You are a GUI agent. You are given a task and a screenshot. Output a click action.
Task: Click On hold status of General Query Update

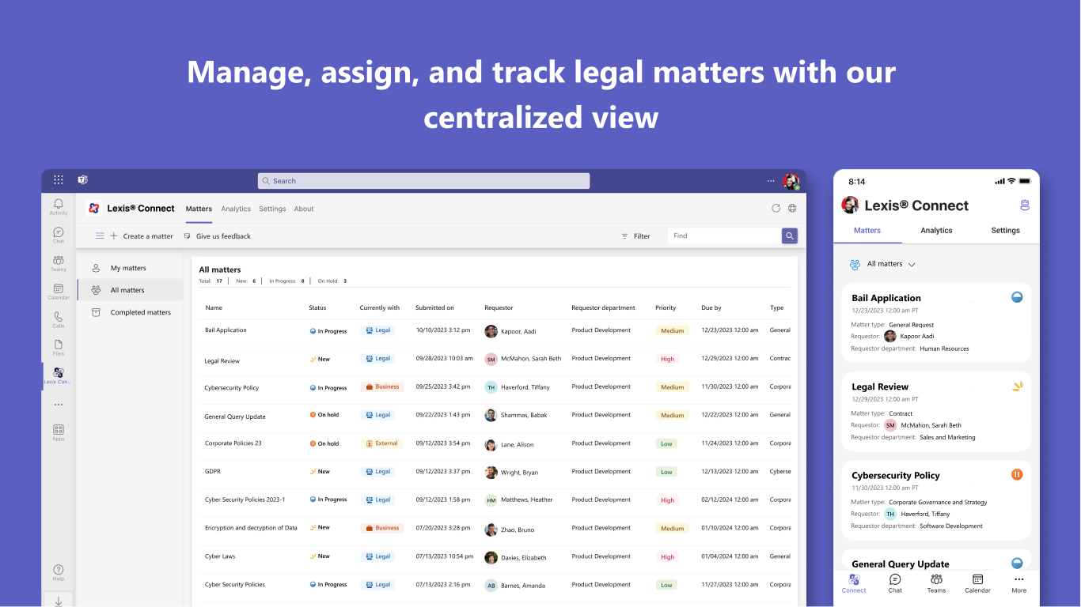point(324,415)
